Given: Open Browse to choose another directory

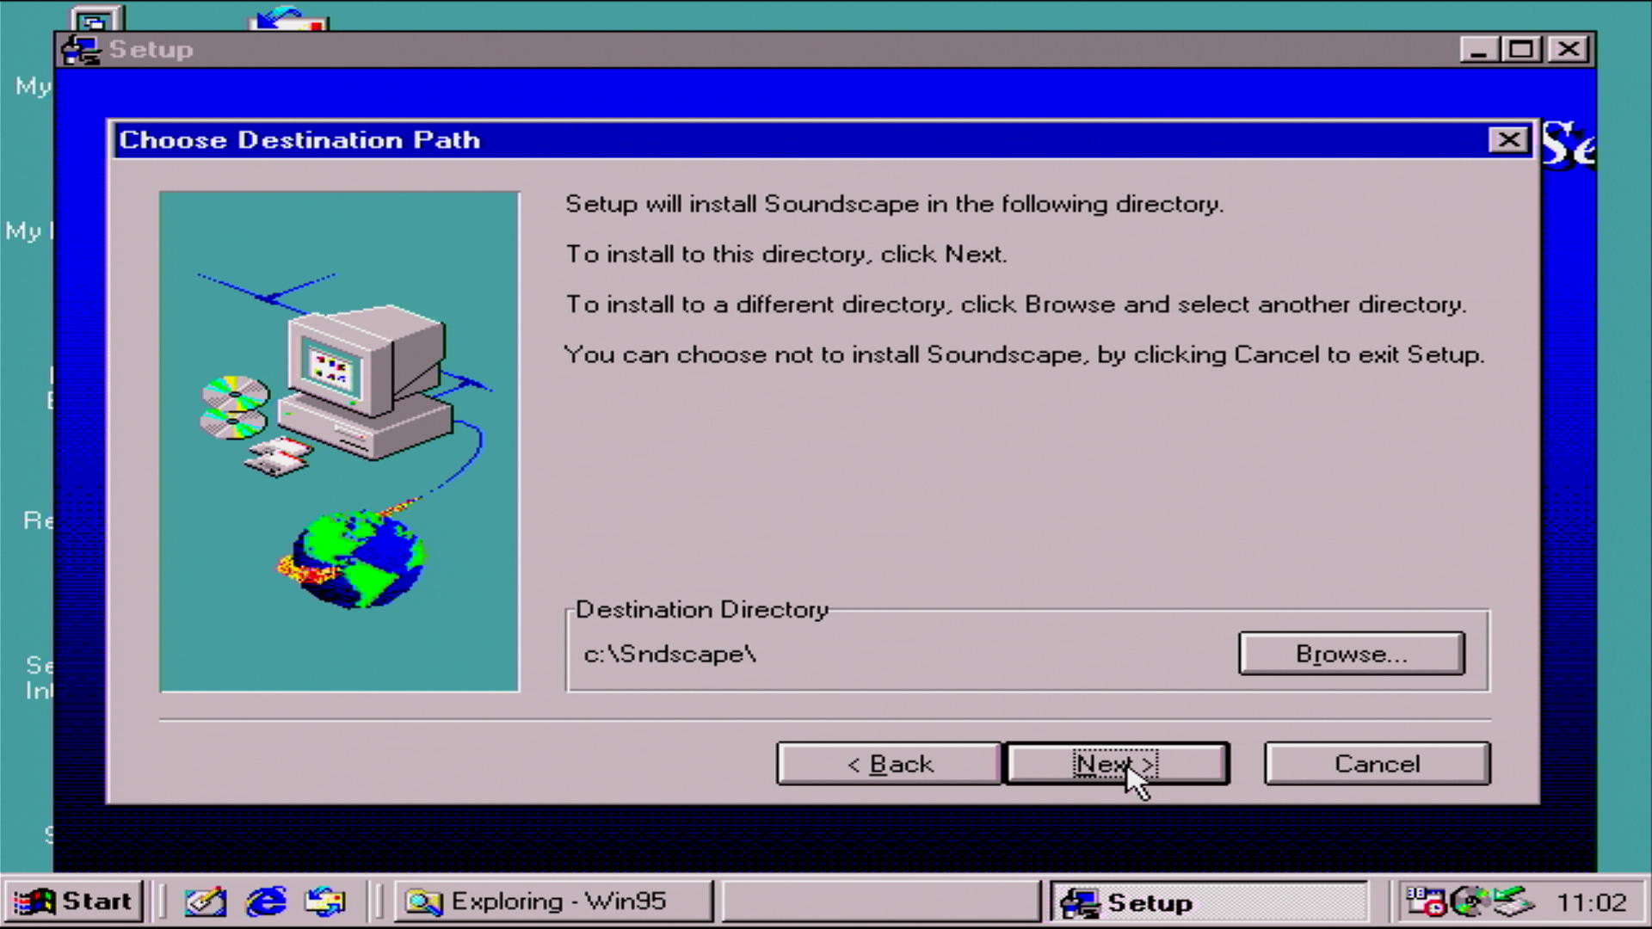Looking at the screenshot, I should click(x=1351, y=654).
